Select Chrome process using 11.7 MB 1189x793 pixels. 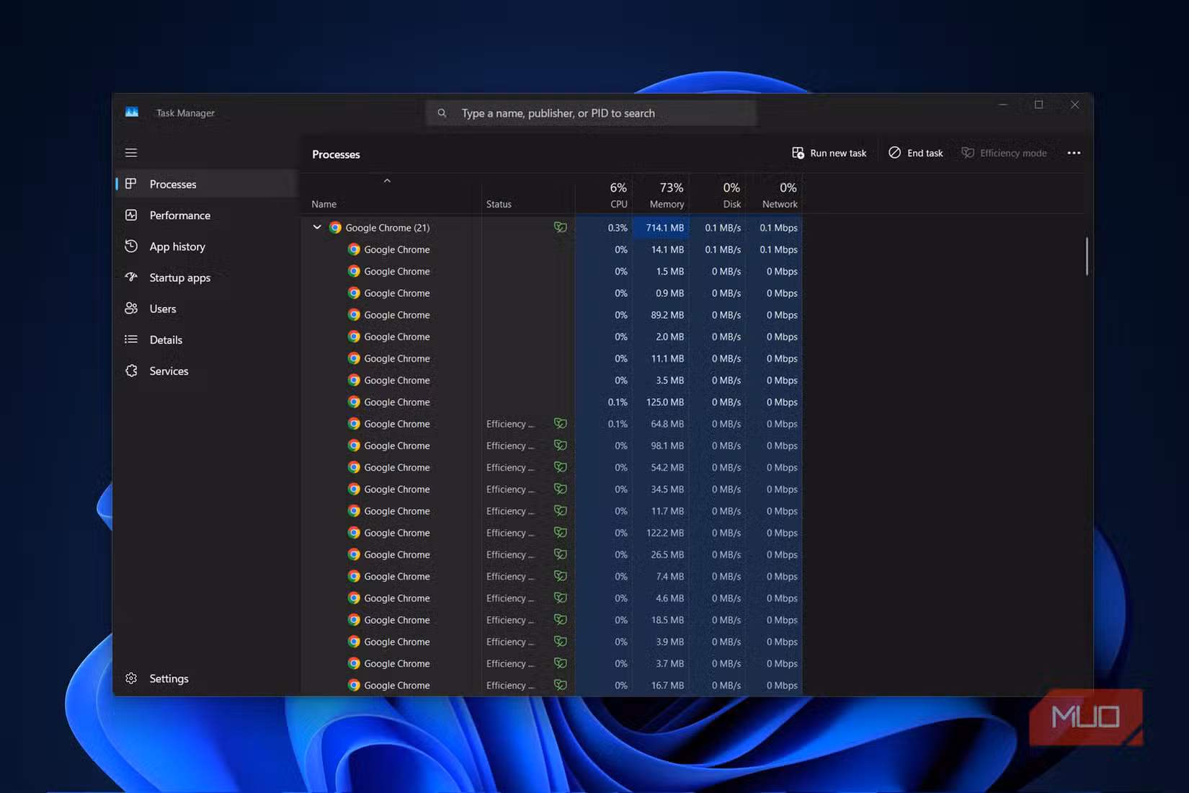click(x=551, y=510)
